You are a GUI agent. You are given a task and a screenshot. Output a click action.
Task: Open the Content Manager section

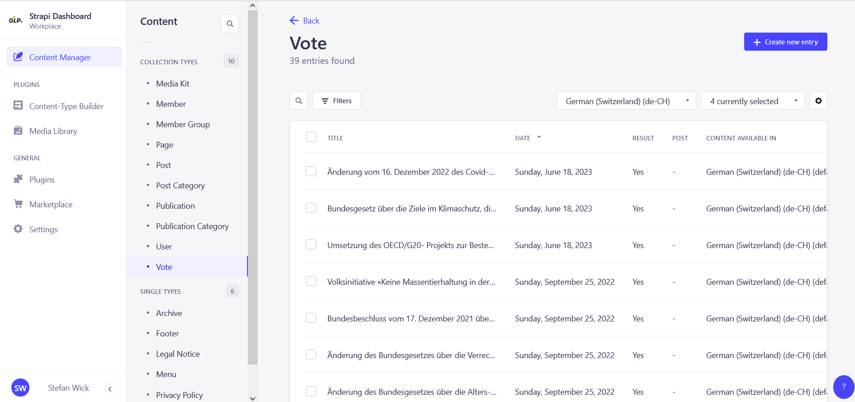coord(64,57)
